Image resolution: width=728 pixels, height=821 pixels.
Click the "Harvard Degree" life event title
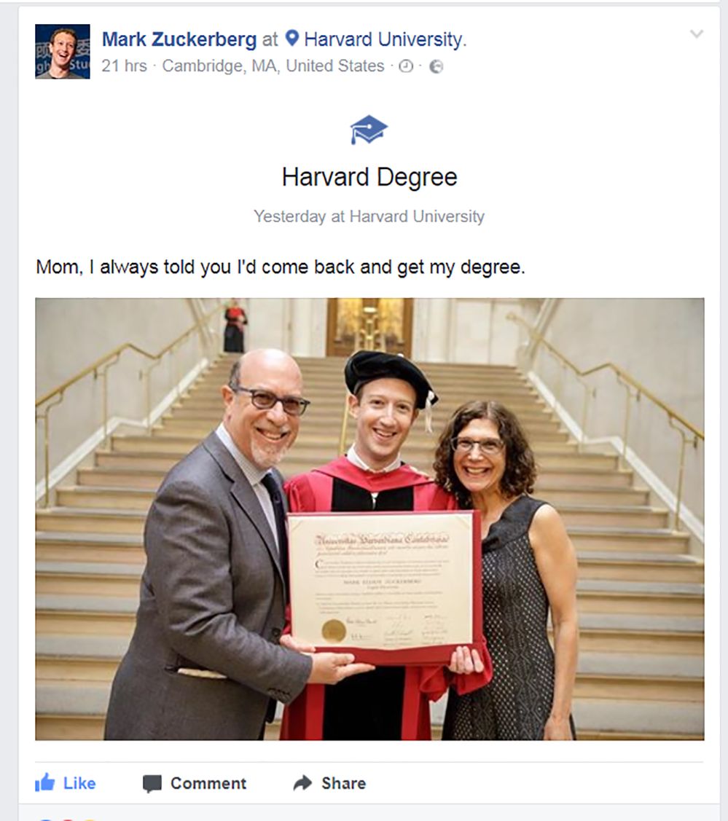(369, 177)
